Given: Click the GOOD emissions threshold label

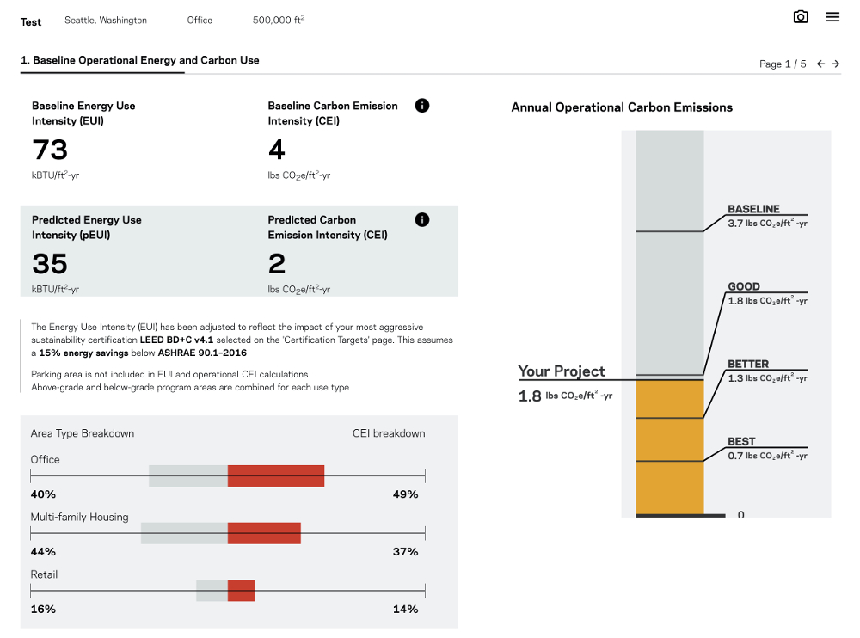Looking at the screenshot, I should [744, 286].
